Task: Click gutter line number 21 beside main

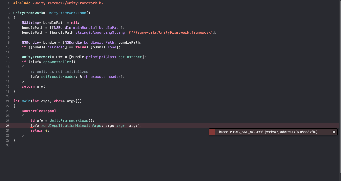Action: click(8, 101)
